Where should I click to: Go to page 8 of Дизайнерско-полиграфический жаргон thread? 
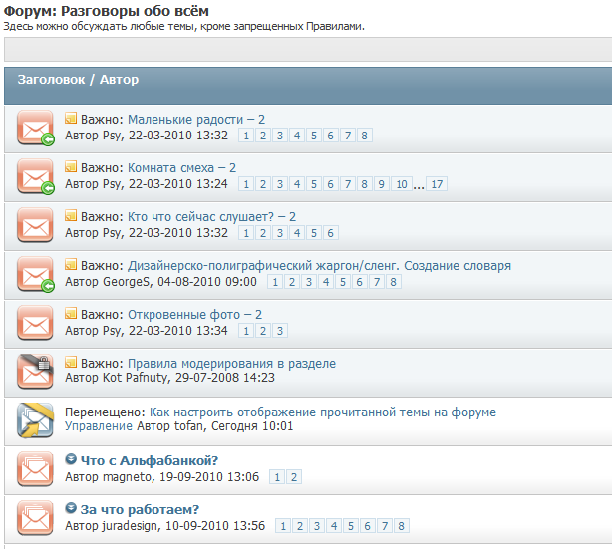tap(393, 282)
